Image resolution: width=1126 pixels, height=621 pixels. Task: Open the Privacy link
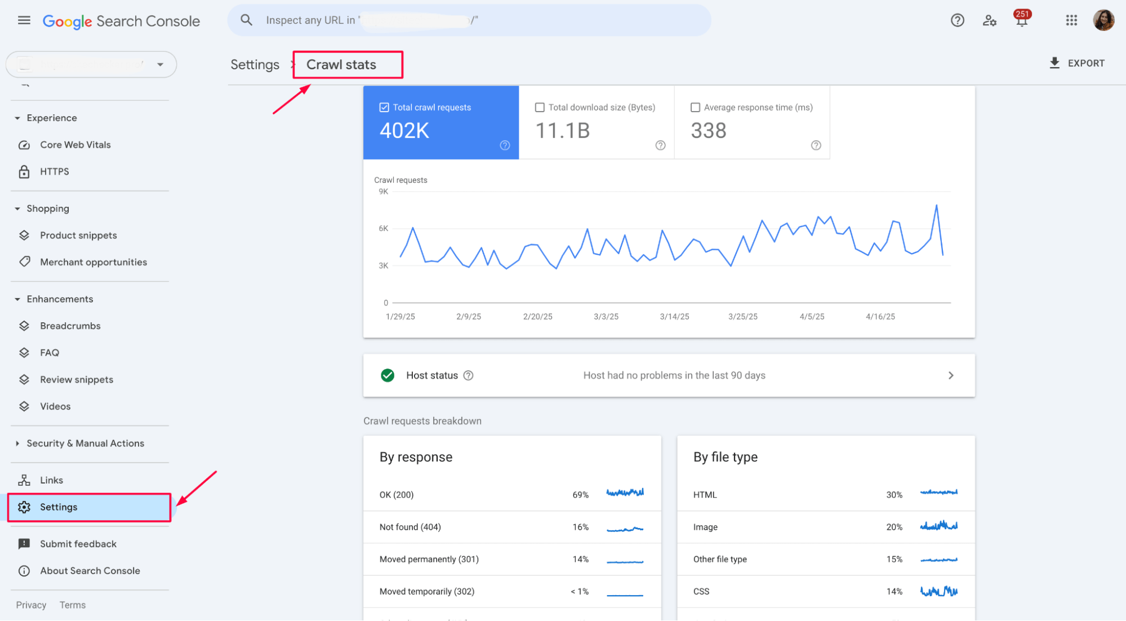pyautogui.click(x=31, y=605)
